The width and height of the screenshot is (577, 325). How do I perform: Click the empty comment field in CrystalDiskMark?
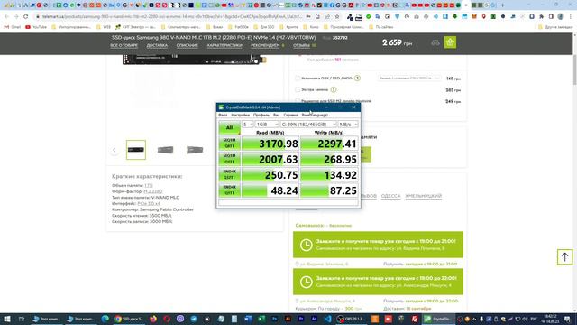click(288, 202)
